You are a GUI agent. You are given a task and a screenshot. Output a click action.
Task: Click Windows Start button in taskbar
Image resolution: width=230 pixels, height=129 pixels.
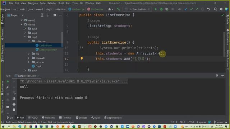[x=3, y=126]
